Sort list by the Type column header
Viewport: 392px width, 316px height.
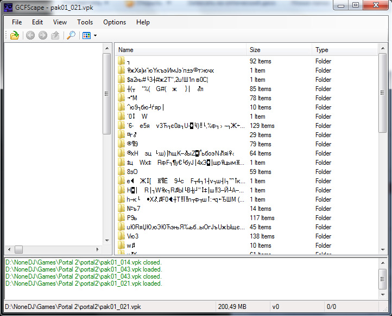[x=345, y=50]
